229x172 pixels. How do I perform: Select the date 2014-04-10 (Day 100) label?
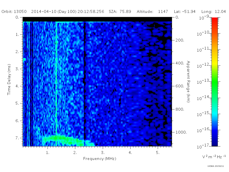[54, 11]
